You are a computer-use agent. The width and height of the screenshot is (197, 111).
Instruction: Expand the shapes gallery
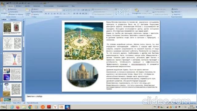click(131, 14)
